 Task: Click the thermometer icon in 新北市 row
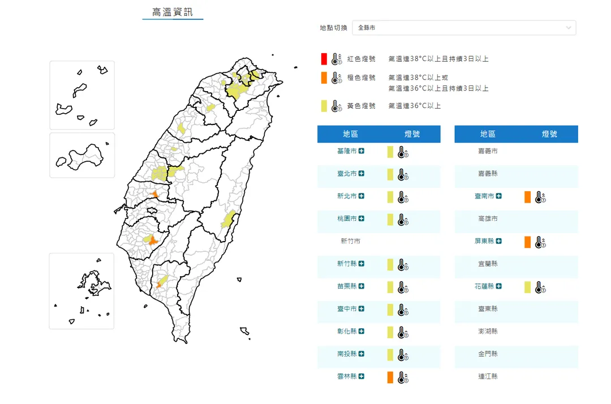coord(403,197)
